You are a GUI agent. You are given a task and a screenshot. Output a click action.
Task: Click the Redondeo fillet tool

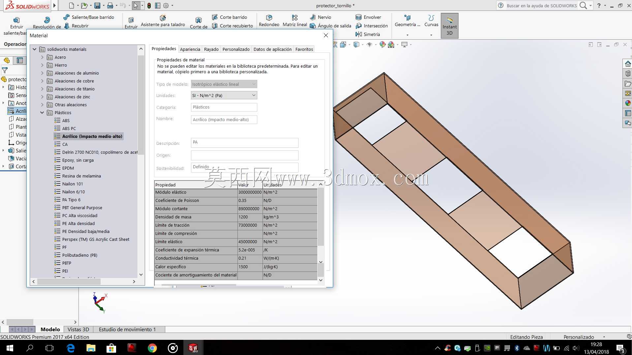tap(269, 21)
